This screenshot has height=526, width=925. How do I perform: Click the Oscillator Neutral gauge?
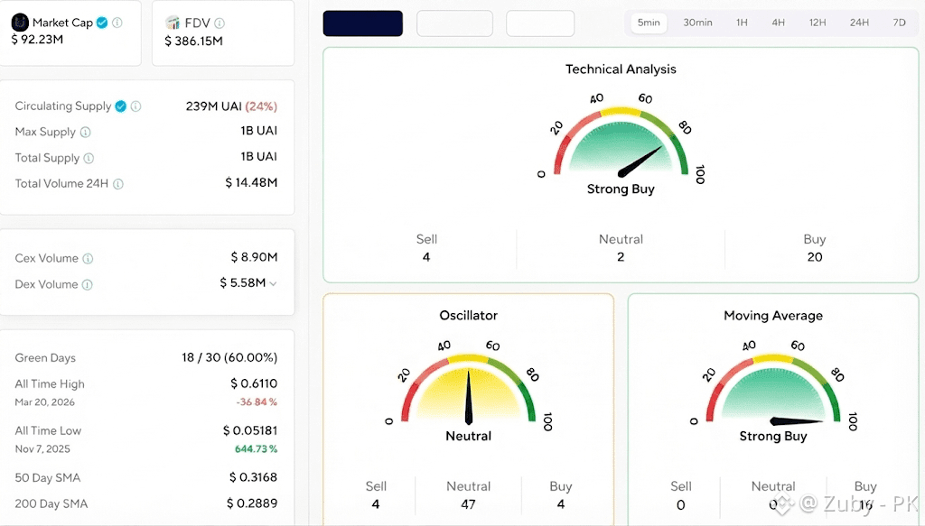click(469, 392)
